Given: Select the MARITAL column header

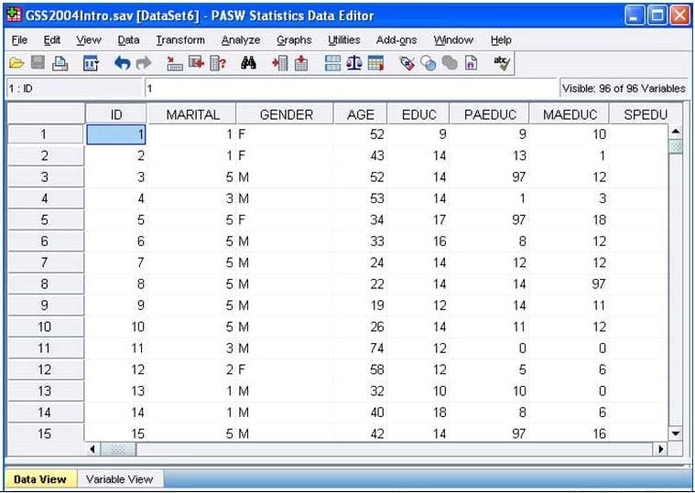Looking at the screenshot, I should [x=192, y=114].
